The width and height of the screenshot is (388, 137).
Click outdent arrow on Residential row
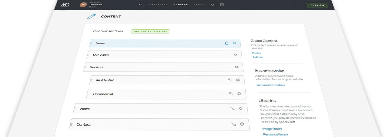tap(230, 80)
